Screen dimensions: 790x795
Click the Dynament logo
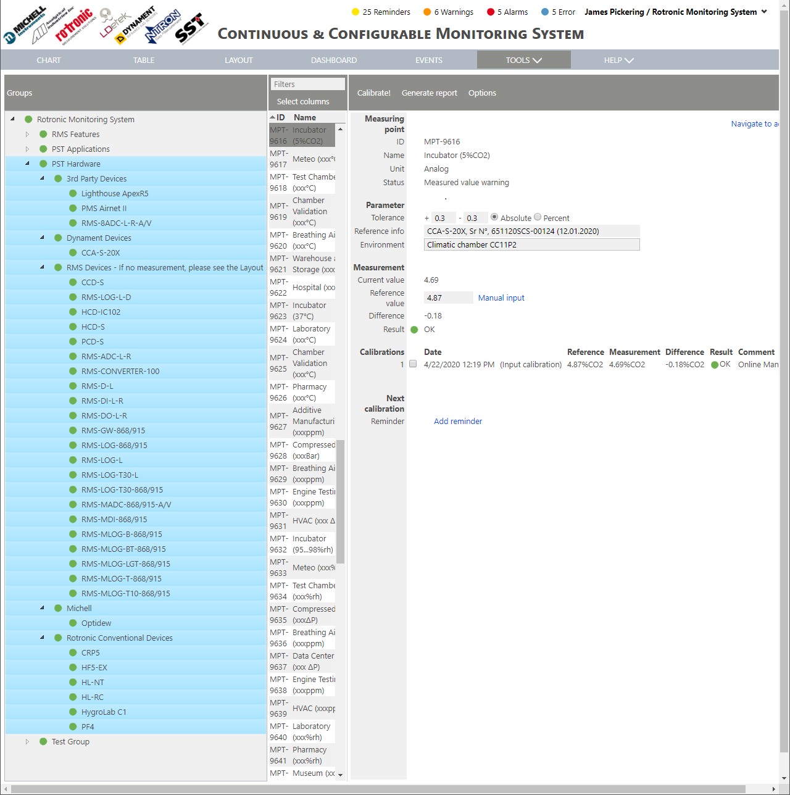pyautogui.click(x=136, y=25)
